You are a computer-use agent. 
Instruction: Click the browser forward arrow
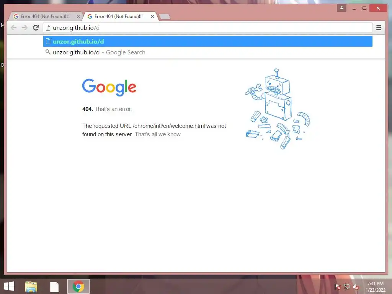pyautogui.click(x=24, y=28)
